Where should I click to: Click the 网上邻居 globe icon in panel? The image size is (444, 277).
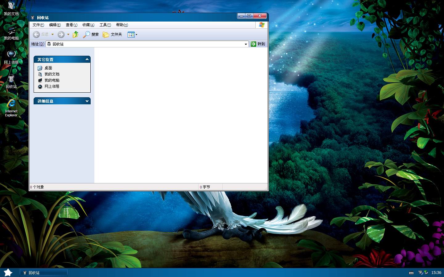click(x=40, y=86)
